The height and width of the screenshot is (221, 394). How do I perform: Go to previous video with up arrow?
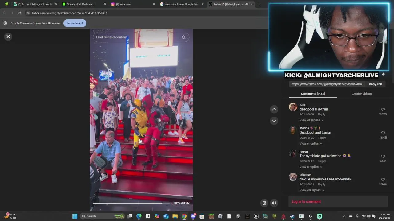click(x=274, y=109)
